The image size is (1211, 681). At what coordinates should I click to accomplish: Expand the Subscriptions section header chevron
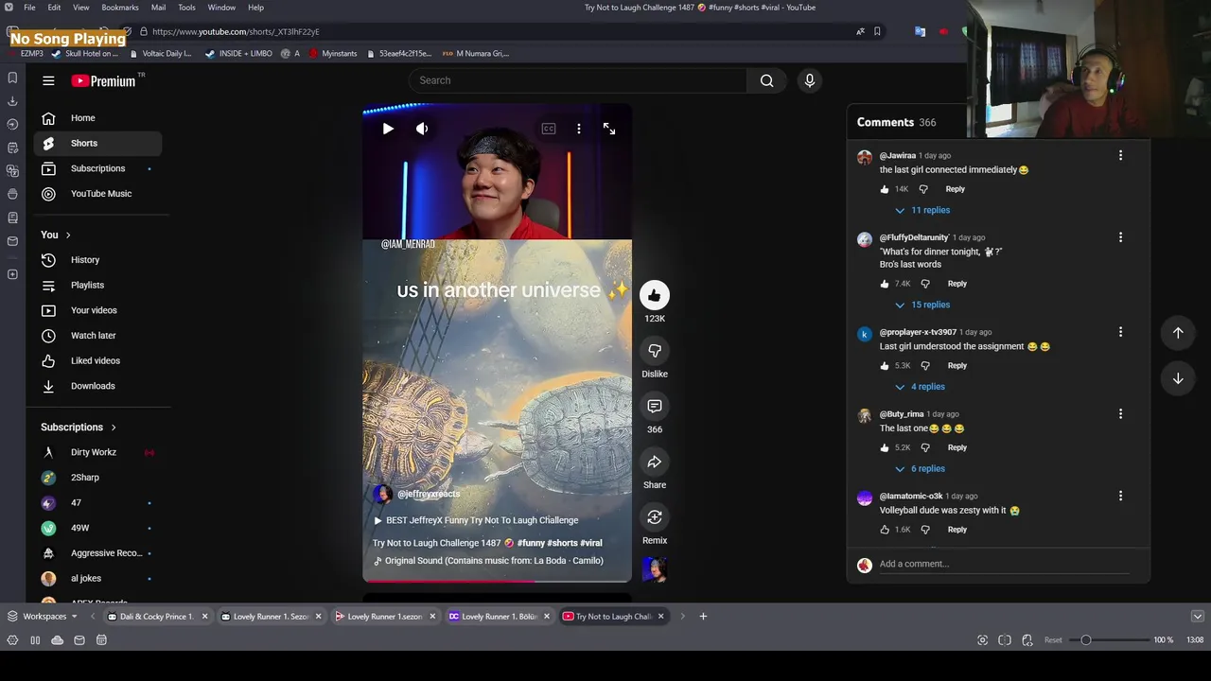point(114,428)
